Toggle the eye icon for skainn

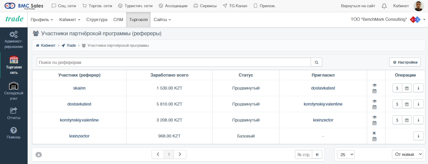pos(374,85)
